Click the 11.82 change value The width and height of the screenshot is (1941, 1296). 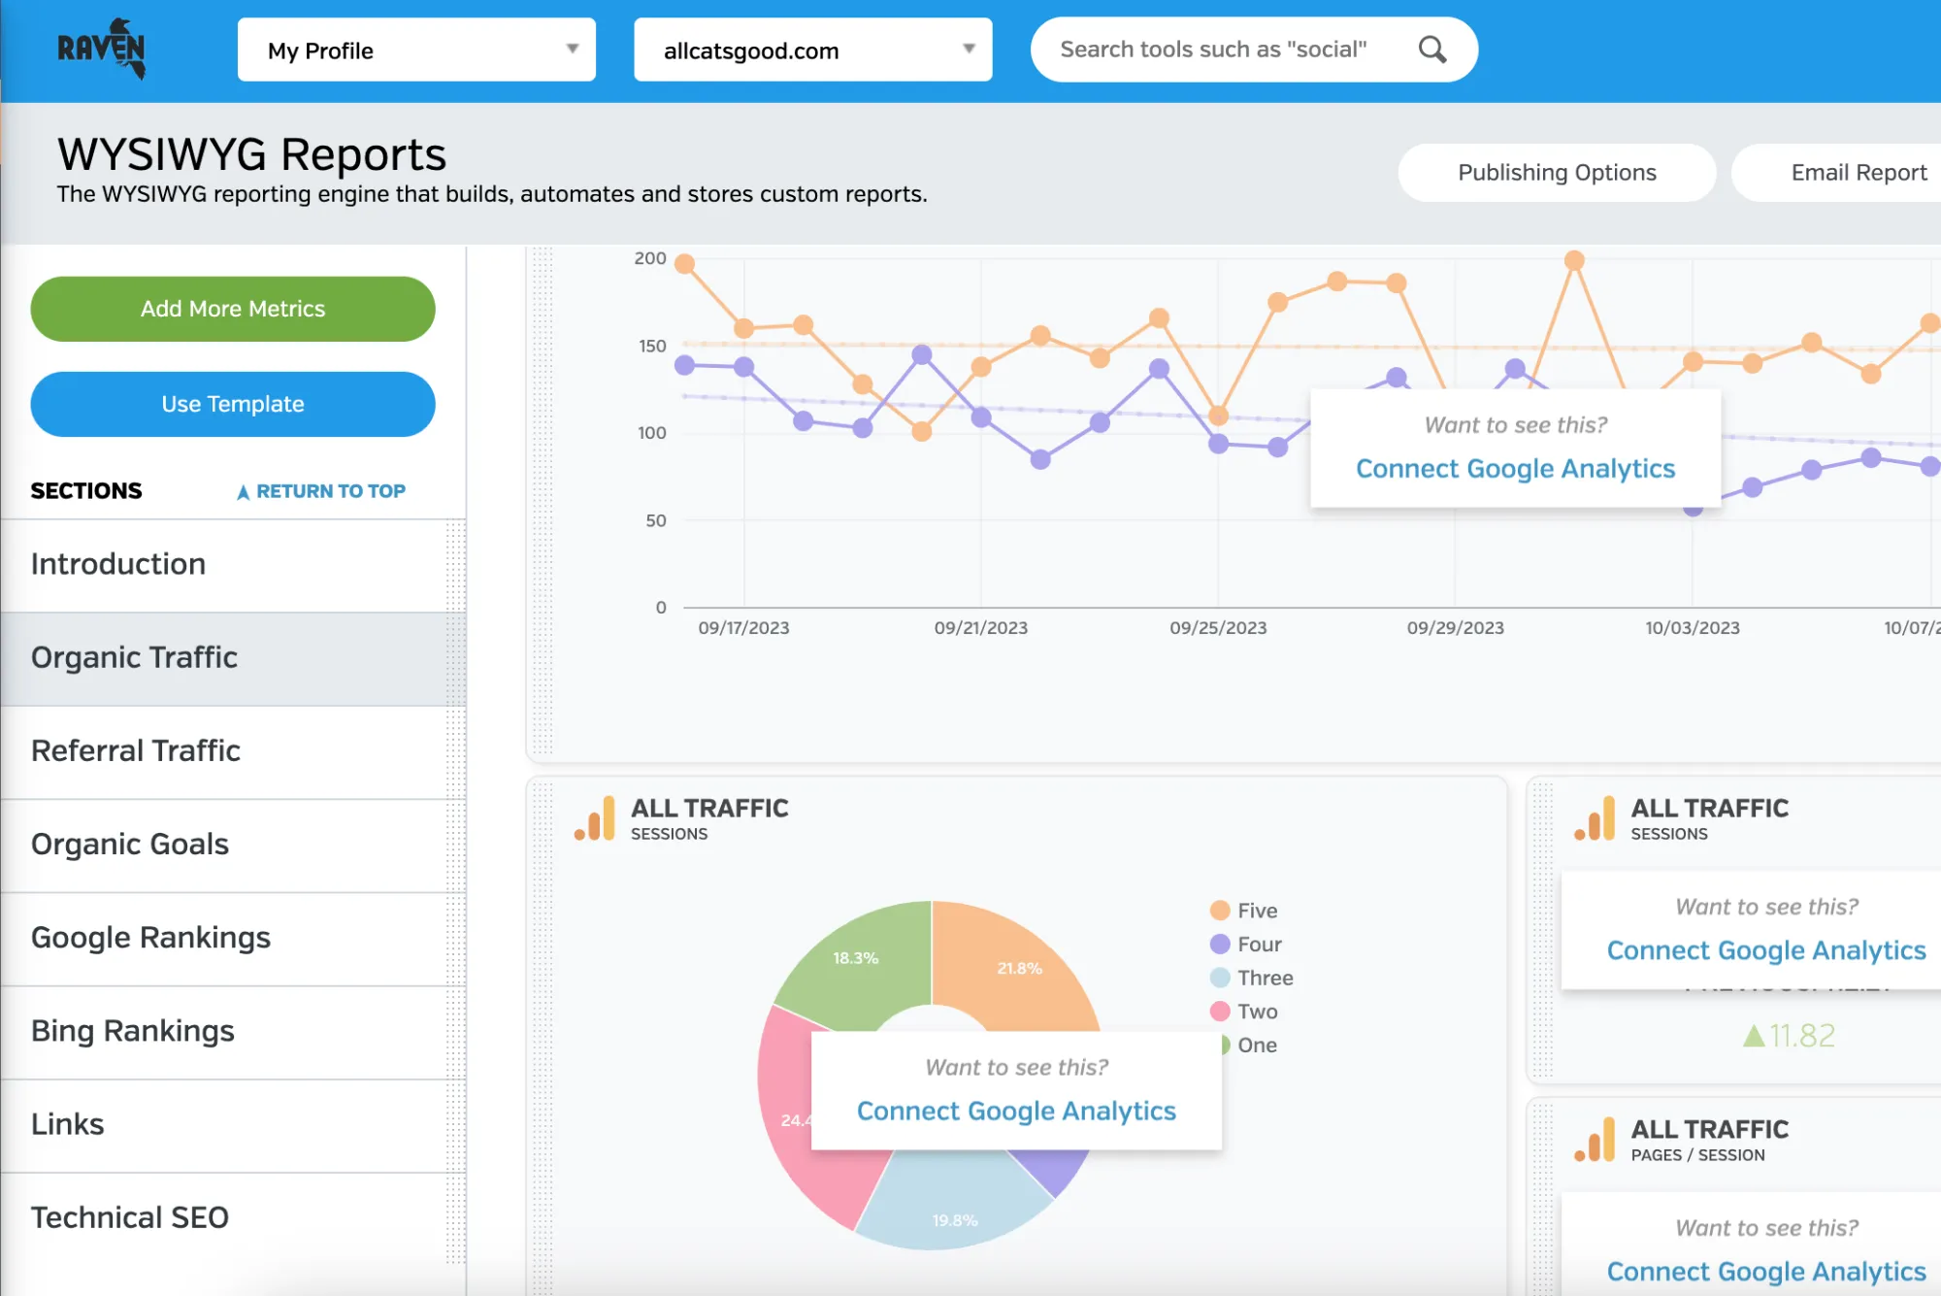click(x=1802, y=1036)
